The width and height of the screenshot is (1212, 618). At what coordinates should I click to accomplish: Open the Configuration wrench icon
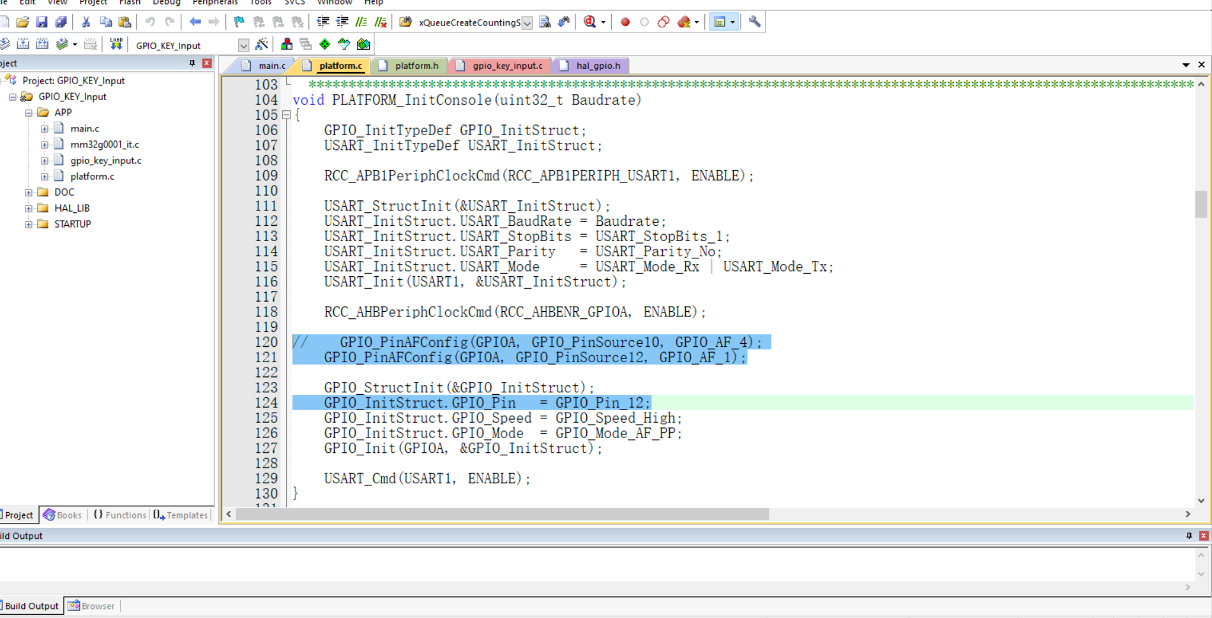click(x=754, y=22)
